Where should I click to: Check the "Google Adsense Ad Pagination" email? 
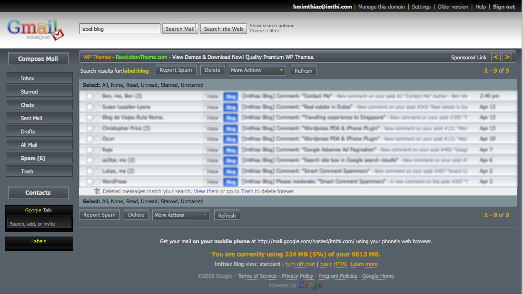click(x=89, y=150)
